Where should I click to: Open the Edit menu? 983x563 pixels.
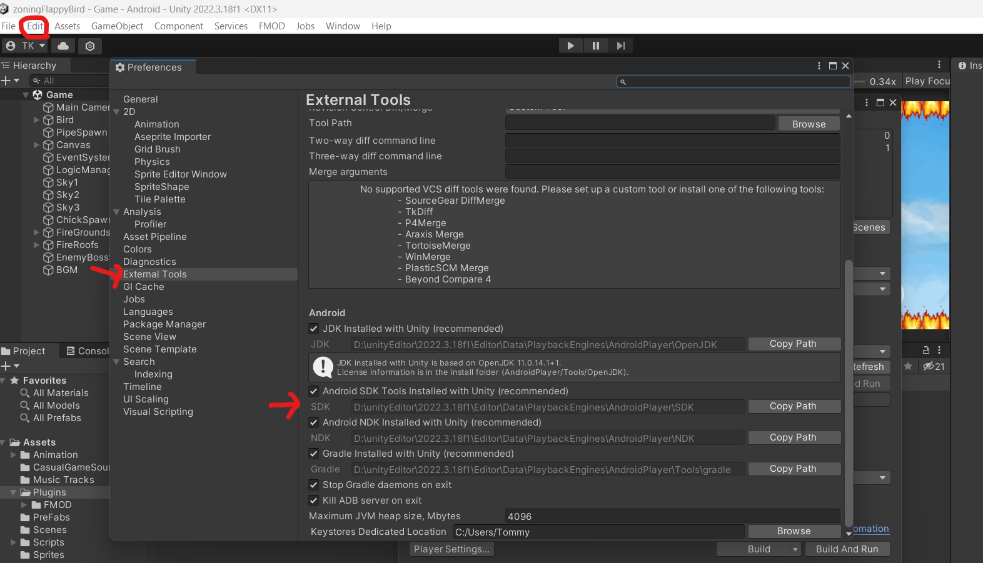[x=35, y=26]
